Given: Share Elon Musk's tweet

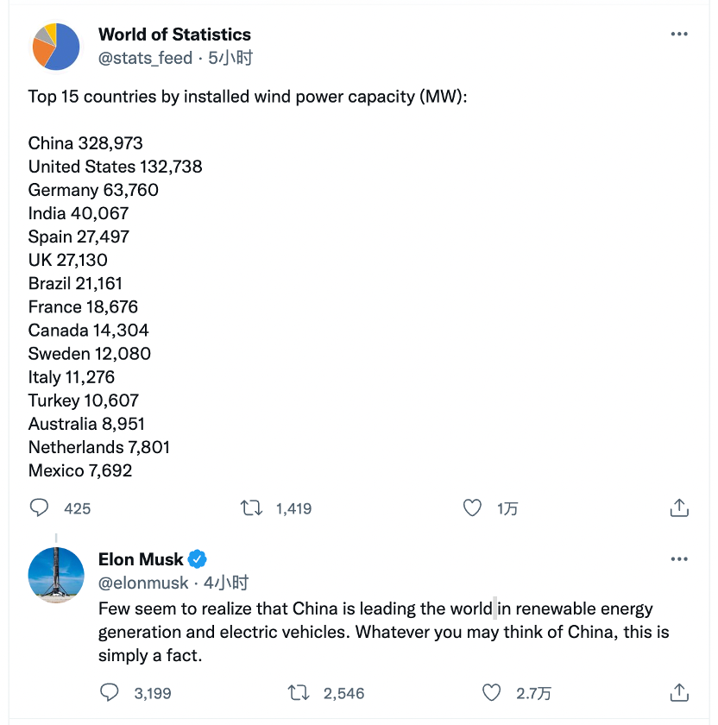Looking at the screenshot, I should coord(679,692).
